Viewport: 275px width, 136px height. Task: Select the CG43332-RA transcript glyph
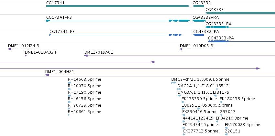(x=199, y=21)
